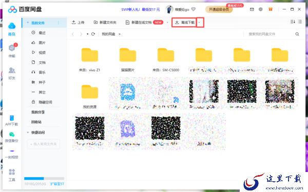
Task: Click the sort order icon
Action: coord(293,22)
